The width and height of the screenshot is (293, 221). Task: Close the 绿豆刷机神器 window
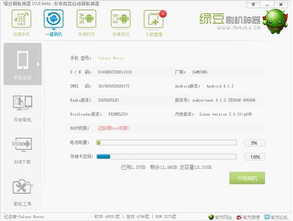[x=281, y=4]
